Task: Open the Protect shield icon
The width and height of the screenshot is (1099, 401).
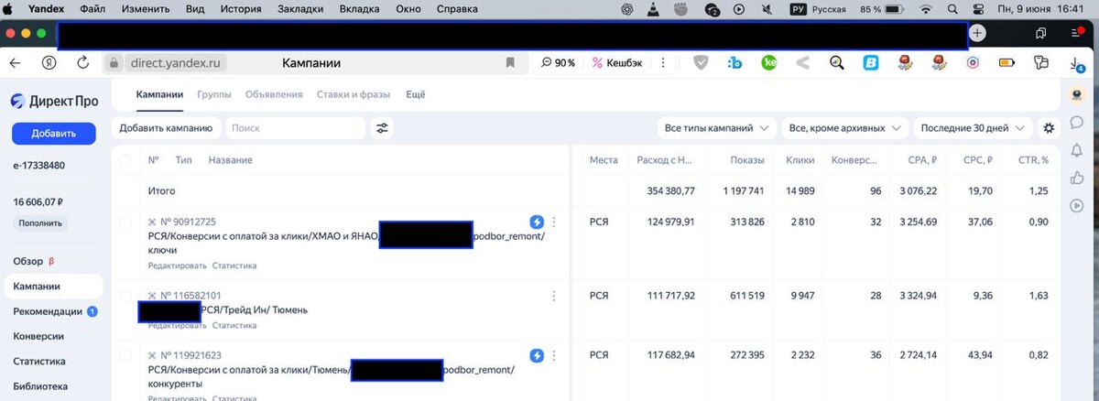Action: tap(701, 63)
